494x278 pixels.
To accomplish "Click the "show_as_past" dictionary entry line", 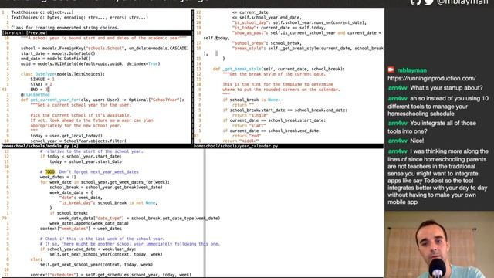I will (x=306, y=32).
